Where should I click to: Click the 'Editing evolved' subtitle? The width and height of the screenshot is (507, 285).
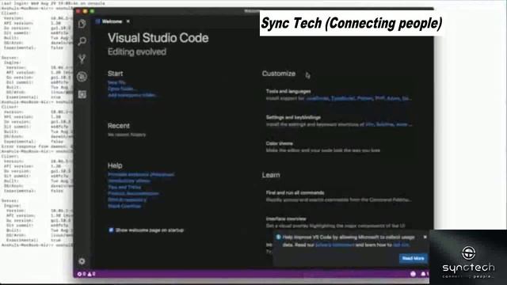pyautogui.click(x=137, y=52)
